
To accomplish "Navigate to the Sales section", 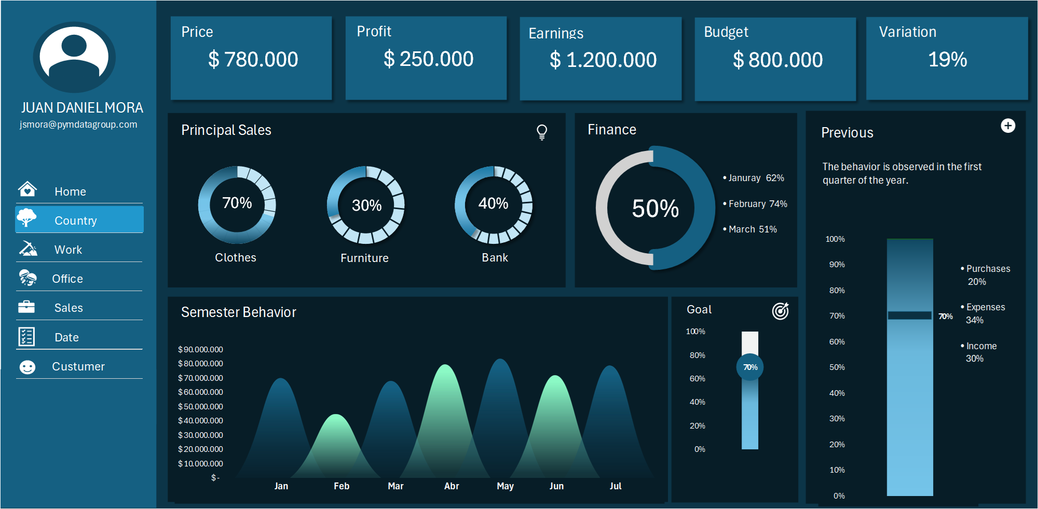I will 69,307.
